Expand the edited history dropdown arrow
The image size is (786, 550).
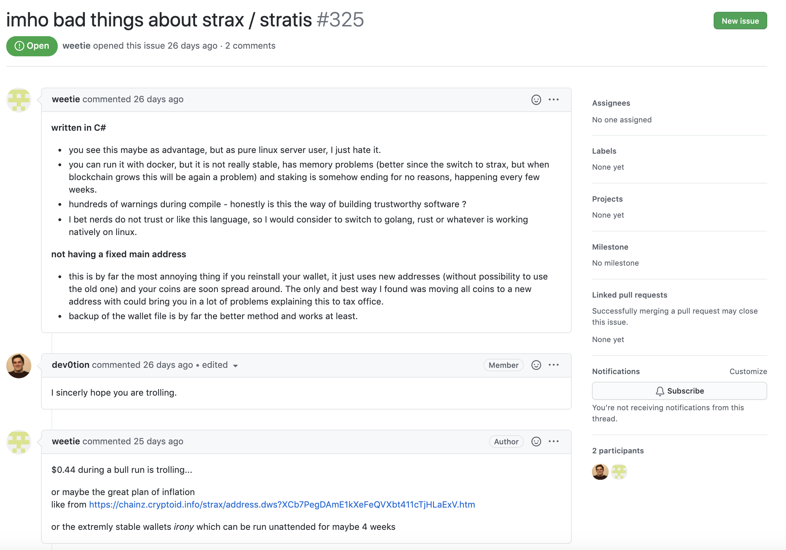pos(235,366)
